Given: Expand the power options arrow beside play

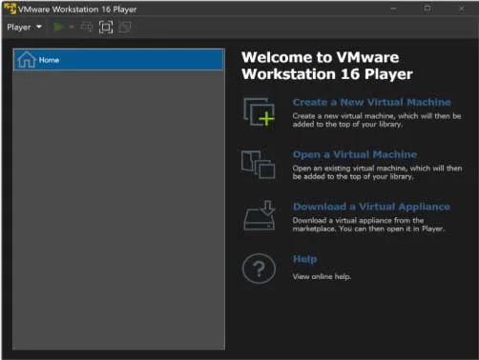Looking at the screenshot, I should pos(72,27).
